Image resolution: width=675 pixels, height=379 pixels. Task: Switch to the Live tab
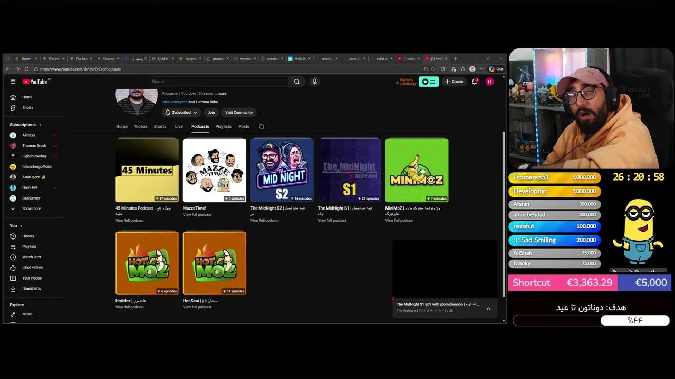click(x=179, y=126)
